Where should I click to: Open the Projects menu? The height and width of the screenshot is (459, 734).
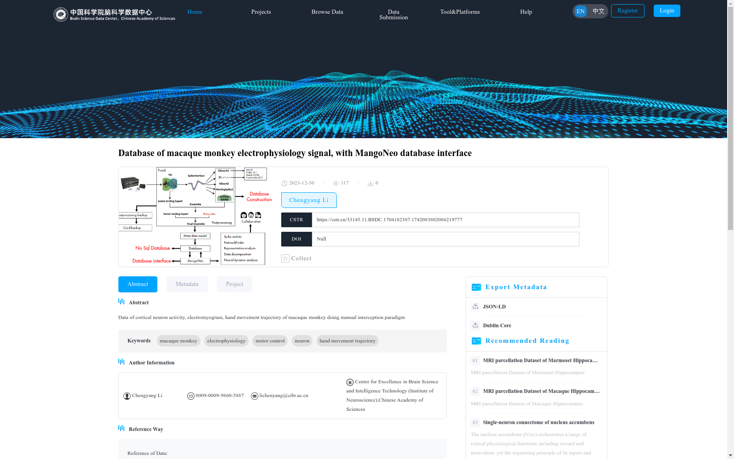point(261,12)
